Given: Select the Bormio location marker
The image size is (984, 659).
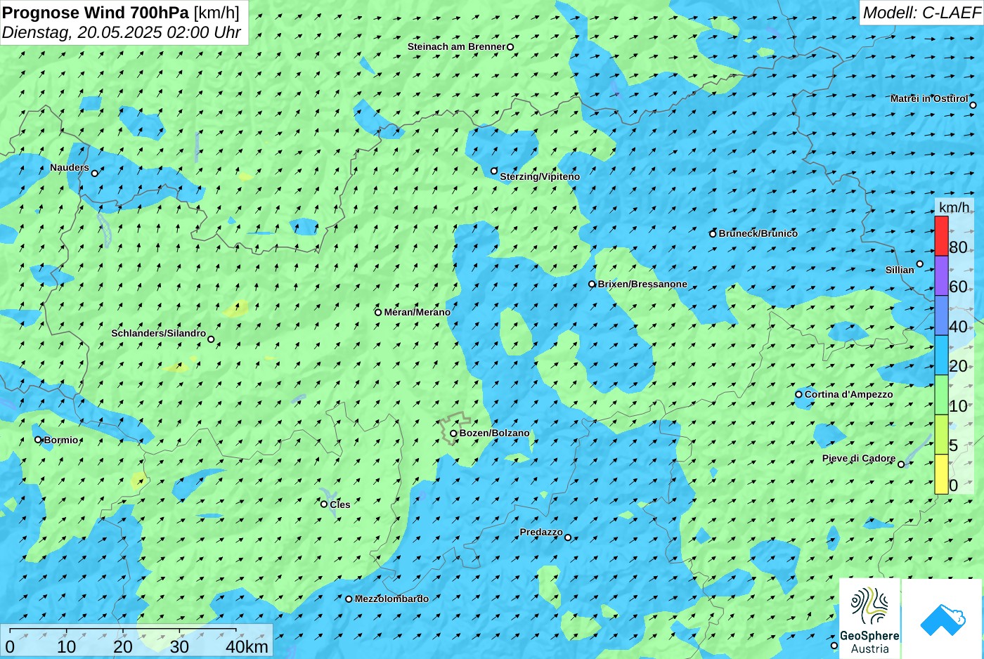Looking at the screenshot, I should [39, 440].
